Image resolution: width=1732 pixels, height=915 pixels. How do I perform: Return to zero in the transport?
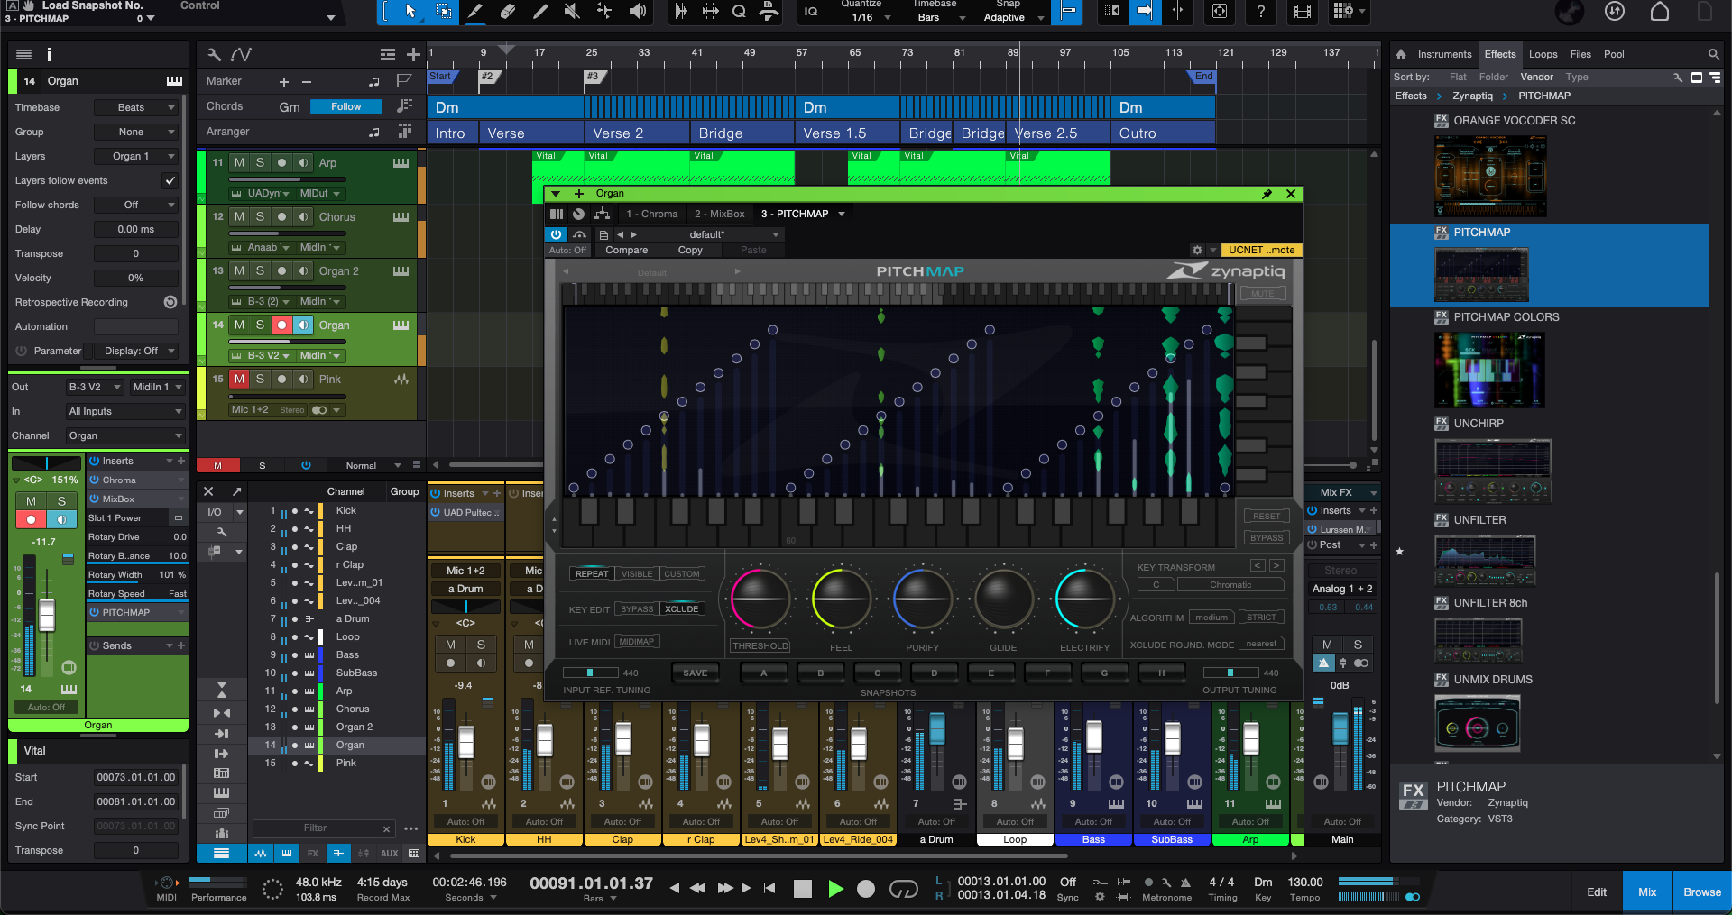point(769,888)
